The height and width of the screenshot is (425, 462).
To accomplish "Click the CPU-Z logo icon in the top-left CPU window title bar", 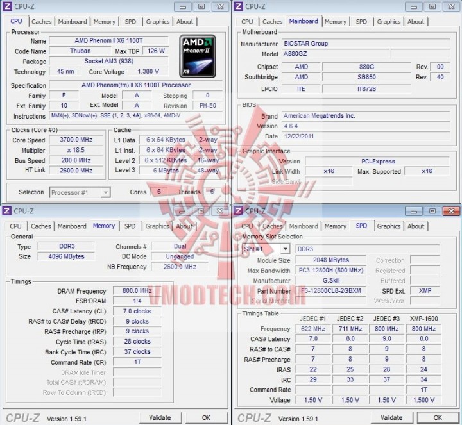I will 7,6.
